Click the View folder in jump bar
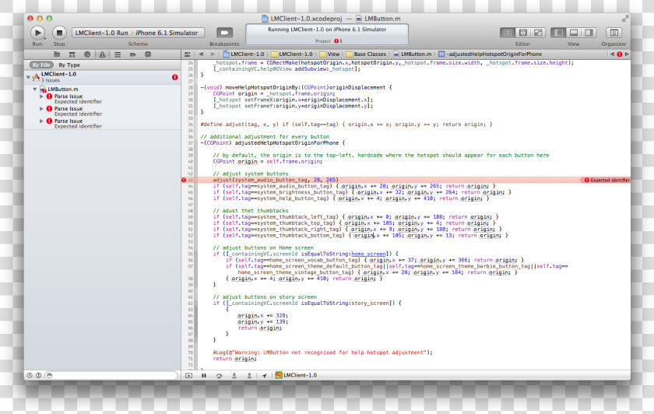Image resolution: width=654 pixels, height=414 pixels. (330, 54)
